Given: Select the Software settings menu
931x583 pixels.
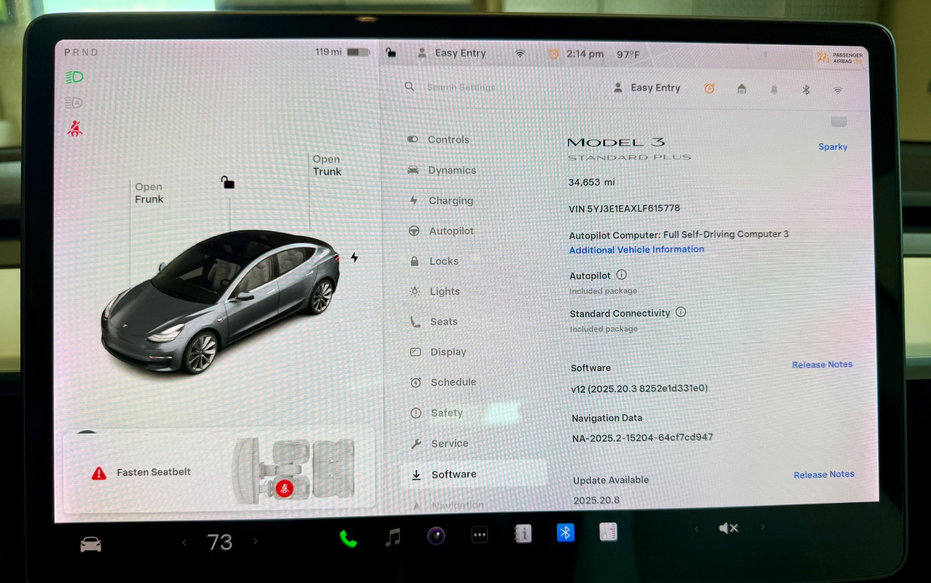Looking at the screenshot, I should click(x=474, y=474).
